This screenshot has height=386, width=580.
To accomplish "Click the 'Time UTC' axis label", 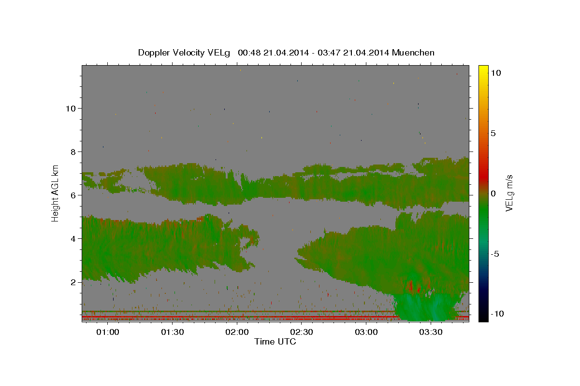I will pos(275,342).
